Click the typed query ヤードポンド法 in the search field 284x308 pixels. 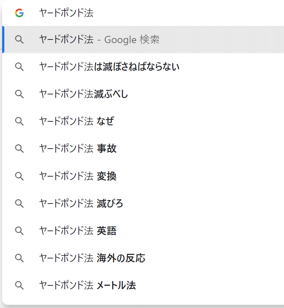(66, 13)
